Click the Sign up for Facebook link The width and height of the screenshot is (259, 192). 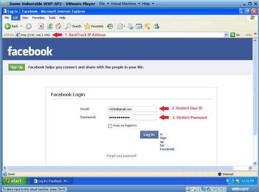pos(167,143)
